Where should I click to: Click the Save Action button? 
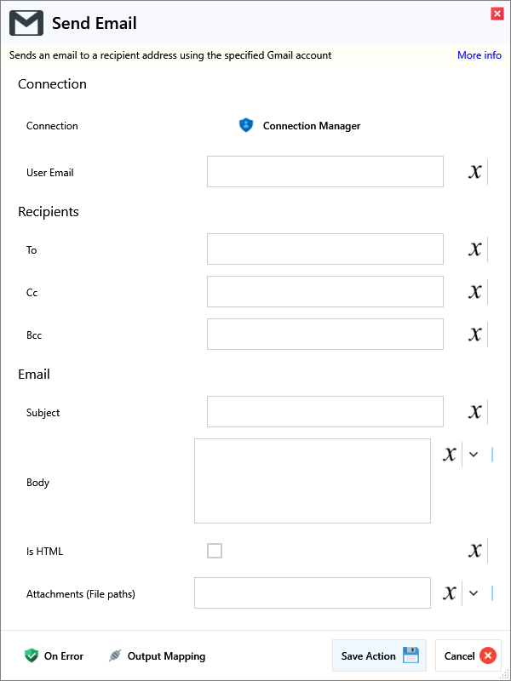point(379,655)
